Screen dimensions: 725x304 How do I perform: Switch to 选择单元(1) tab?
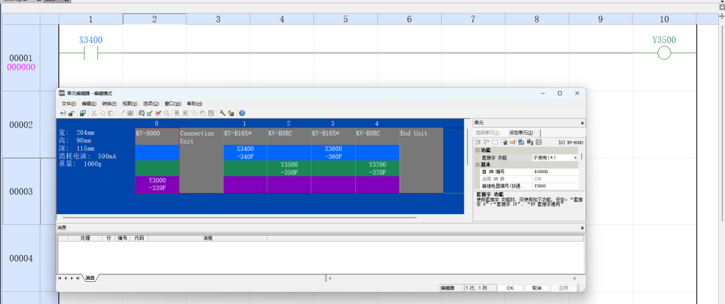[x=487, y=133]
